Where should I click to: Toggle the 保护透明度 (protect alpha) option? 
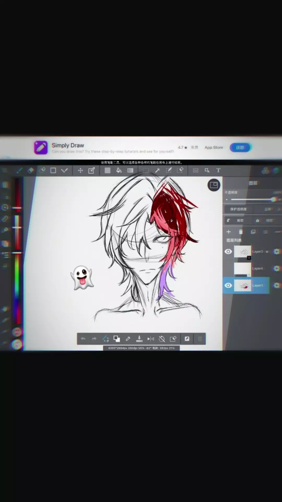tap(238, 209)
